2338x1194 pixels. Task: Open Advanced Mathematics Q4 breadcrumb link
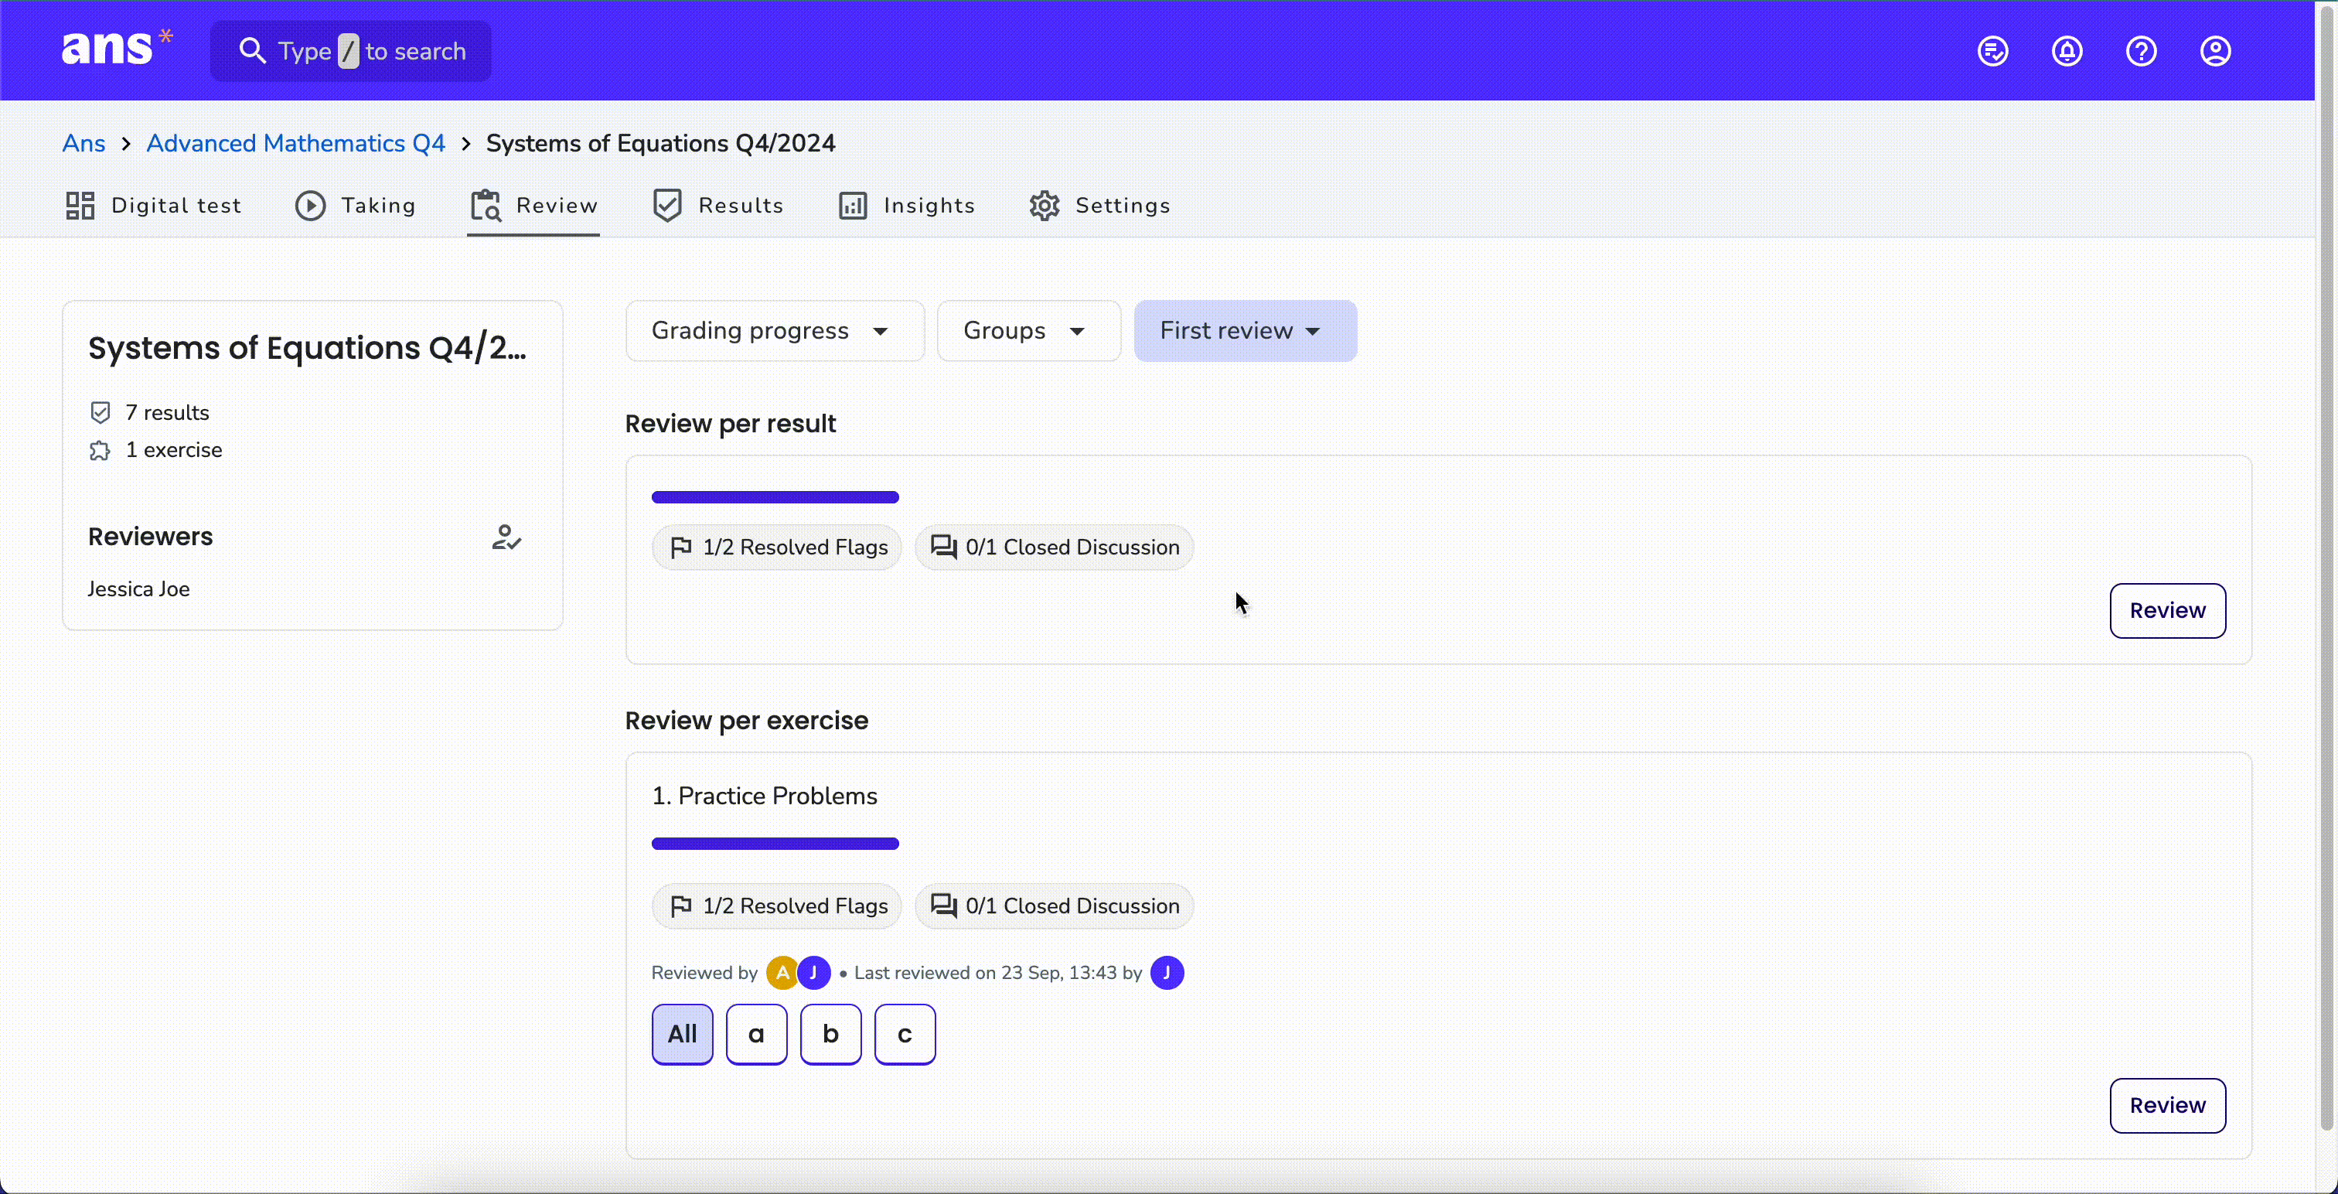pos(296,144)
